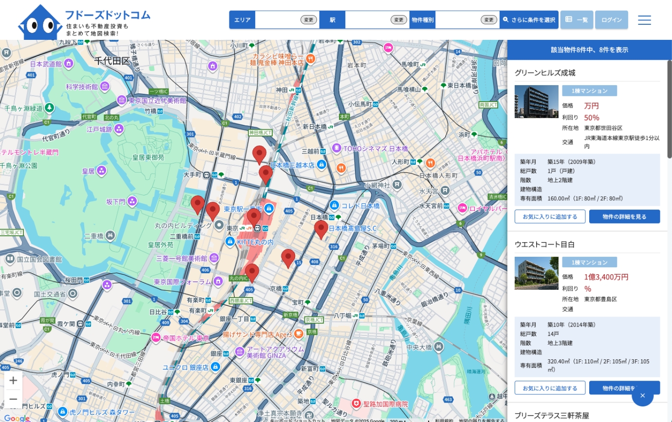Open the hamburger menu icon
The image size is (672, 422).
pyautogui.click(x=644, y=20)
